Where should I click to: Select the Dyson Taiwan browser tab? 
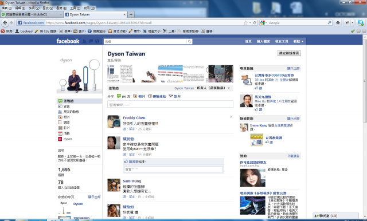95,14
